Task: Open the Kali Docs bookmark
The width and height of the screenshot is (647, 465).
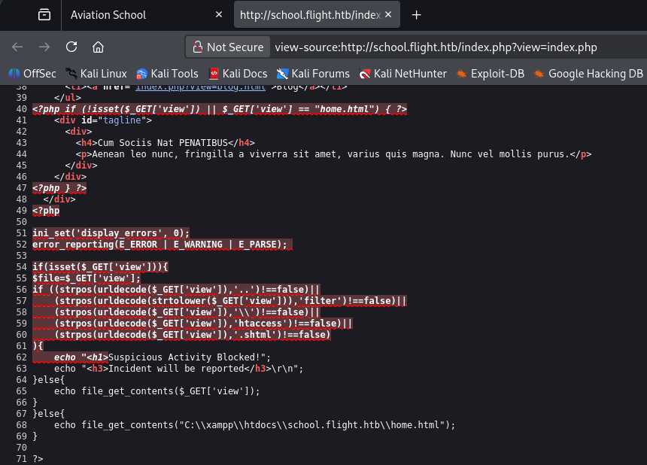Action: coord(238,73)
